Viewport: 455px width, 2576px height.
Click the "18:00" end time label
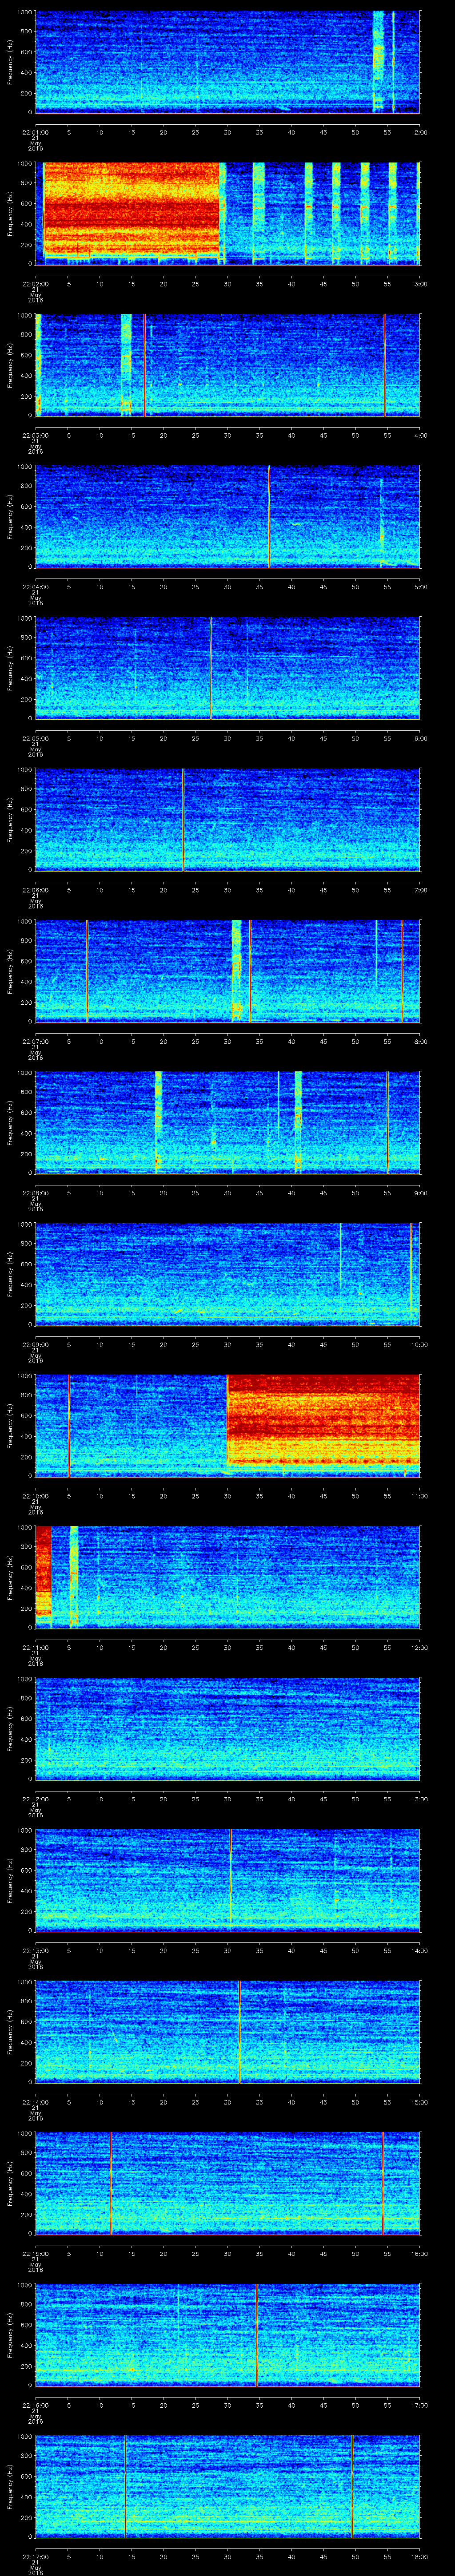pos(419,2556)
